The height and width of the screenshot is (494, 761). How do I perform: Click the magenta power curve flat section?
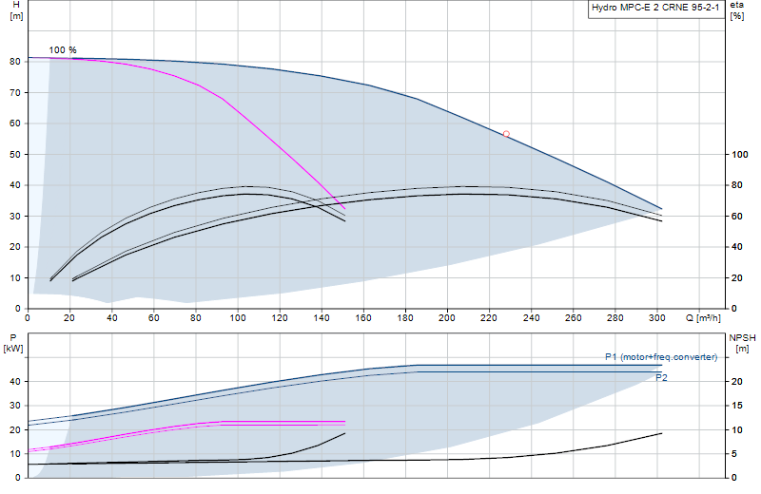tap(283, 423)
